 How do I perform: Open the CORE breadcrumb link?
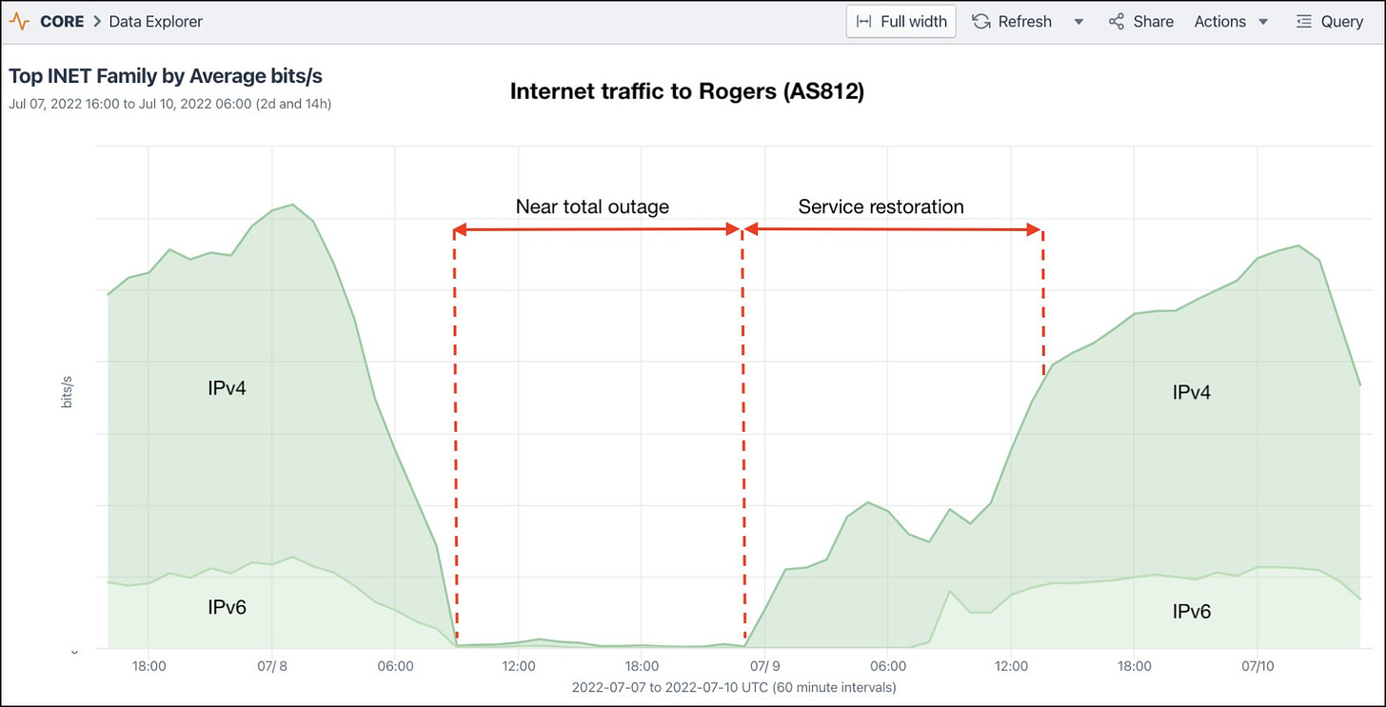62,21
